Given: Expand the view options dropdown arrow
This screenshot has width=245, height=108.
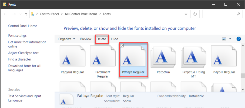Looking at the screenshot, I should pyautogui.click(x=230, y=39).
